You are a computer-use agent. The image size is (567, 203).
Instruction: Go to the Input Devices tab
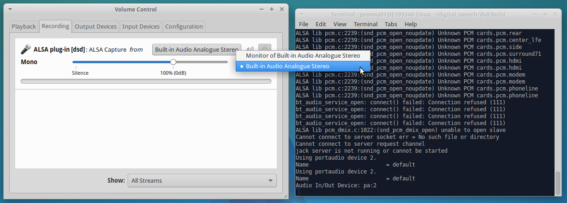pos(141,26)
